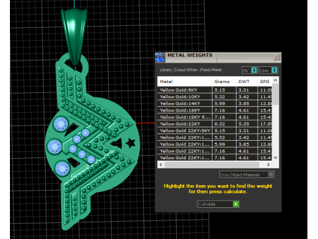Click the horizontal scrollbar track of the table

point(211,165)
